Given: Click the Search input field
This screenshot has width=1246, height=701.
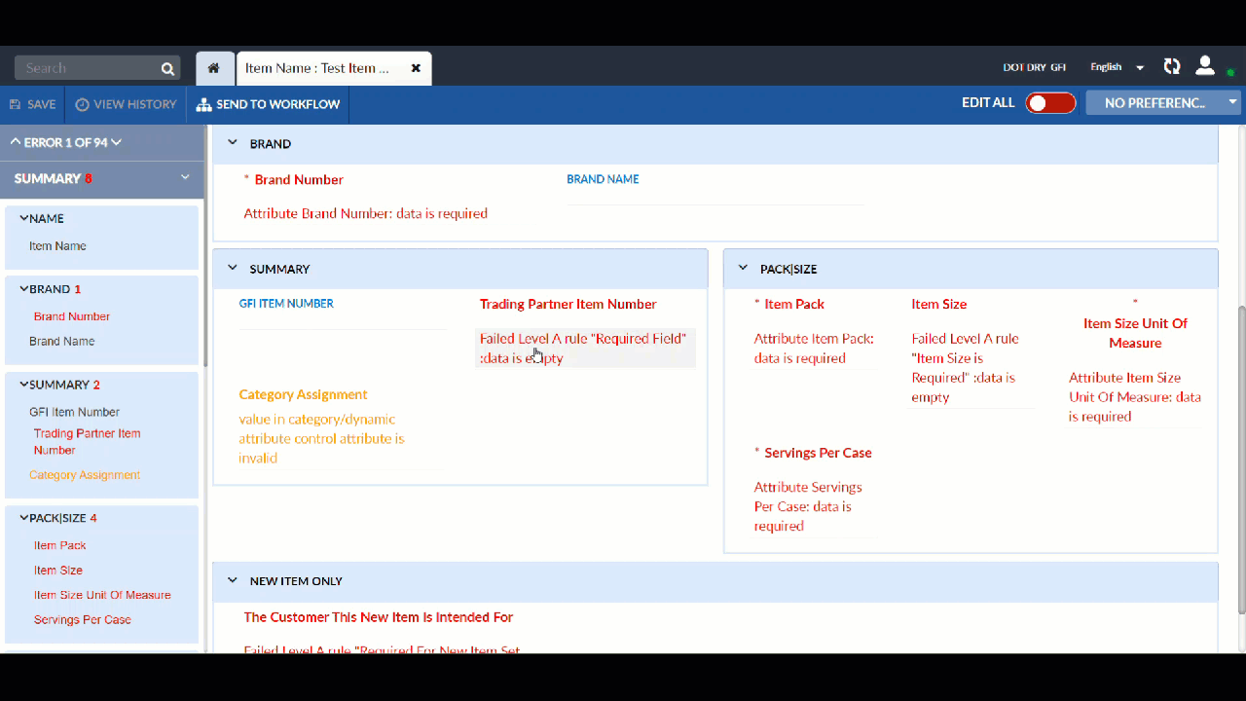Looking at the screenshot, I should pyautogui.click(x=90, y=68).
